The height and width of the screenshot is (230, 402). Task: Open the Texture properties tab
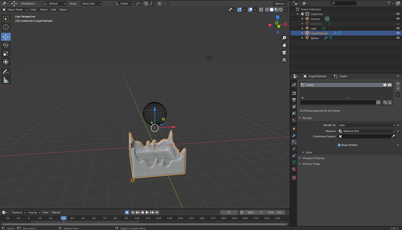[x=294, y=177]
